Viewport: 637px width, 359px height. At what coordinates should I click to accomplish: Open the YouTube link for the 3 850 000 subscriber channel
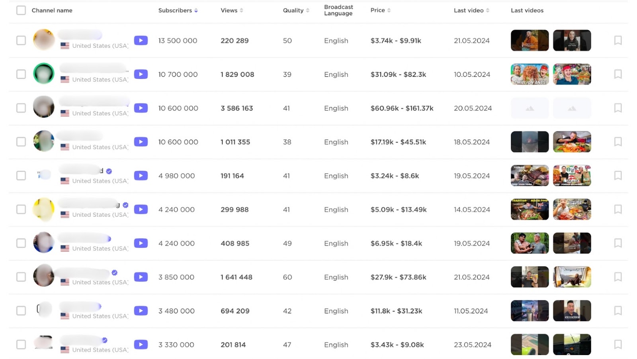141,277
